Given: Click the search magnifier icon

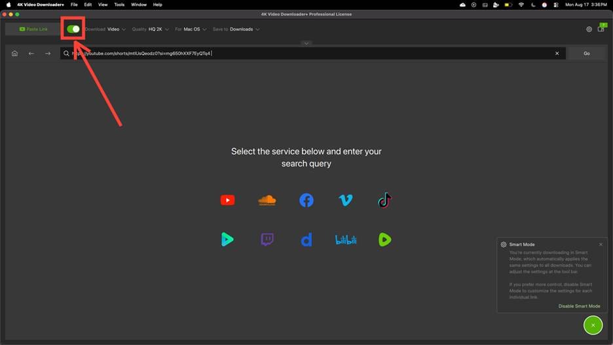Looking at the screenshot, I should pos(66,53).
